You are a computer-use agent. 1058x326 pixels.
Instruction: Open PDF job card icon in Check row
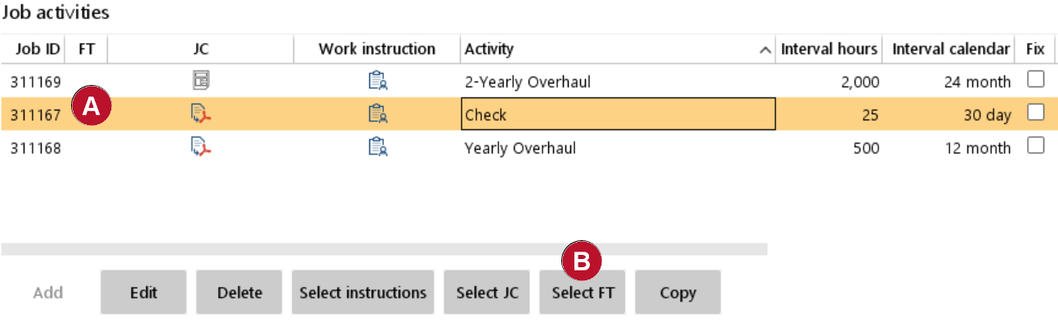point(200,114)
